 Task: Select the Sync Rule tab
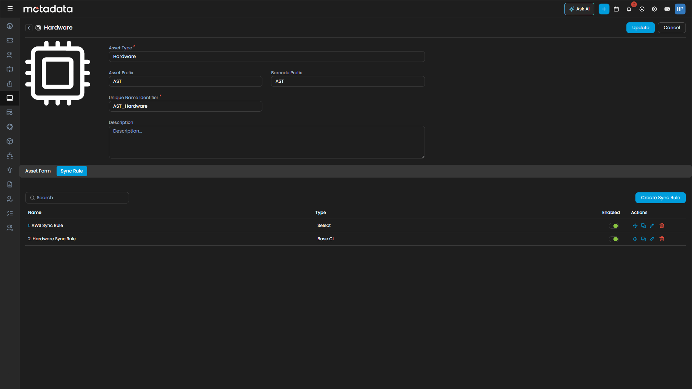(x=72, y=171)
